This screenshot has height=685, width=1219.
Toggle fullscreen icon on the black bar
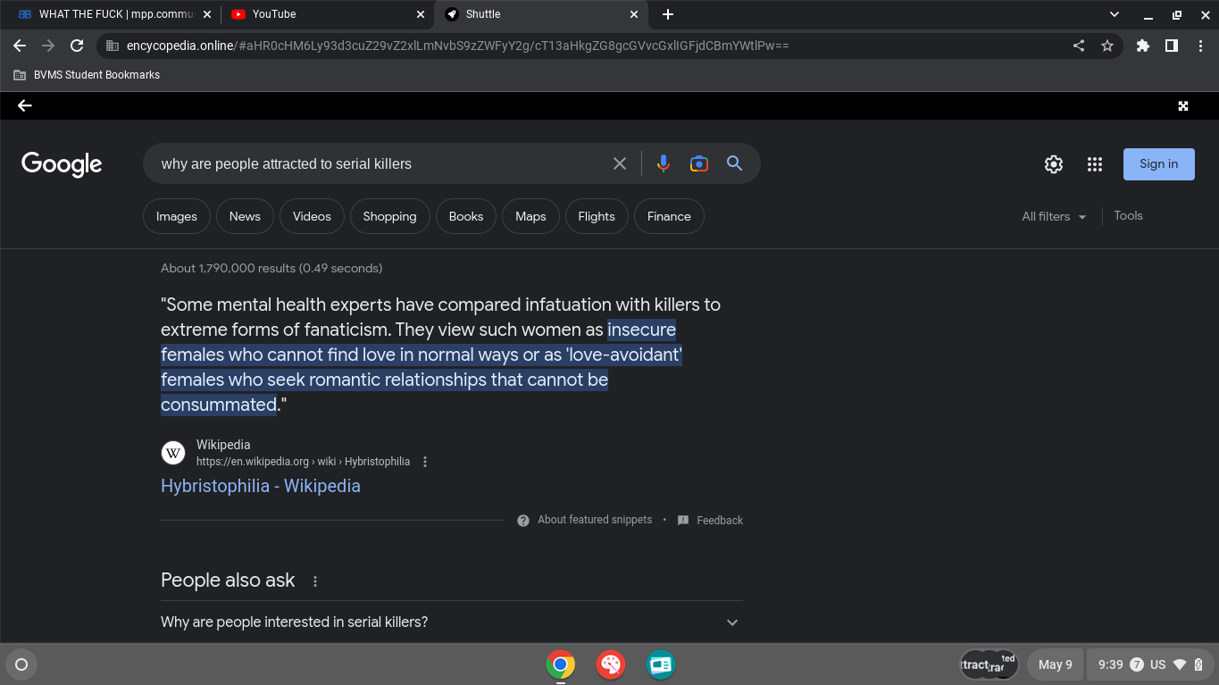pos(1183,105)
